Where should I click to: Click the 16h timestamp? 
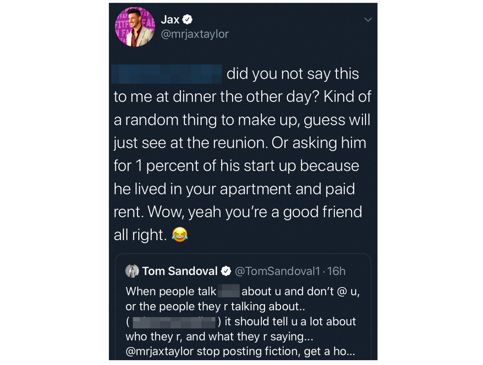336,271
